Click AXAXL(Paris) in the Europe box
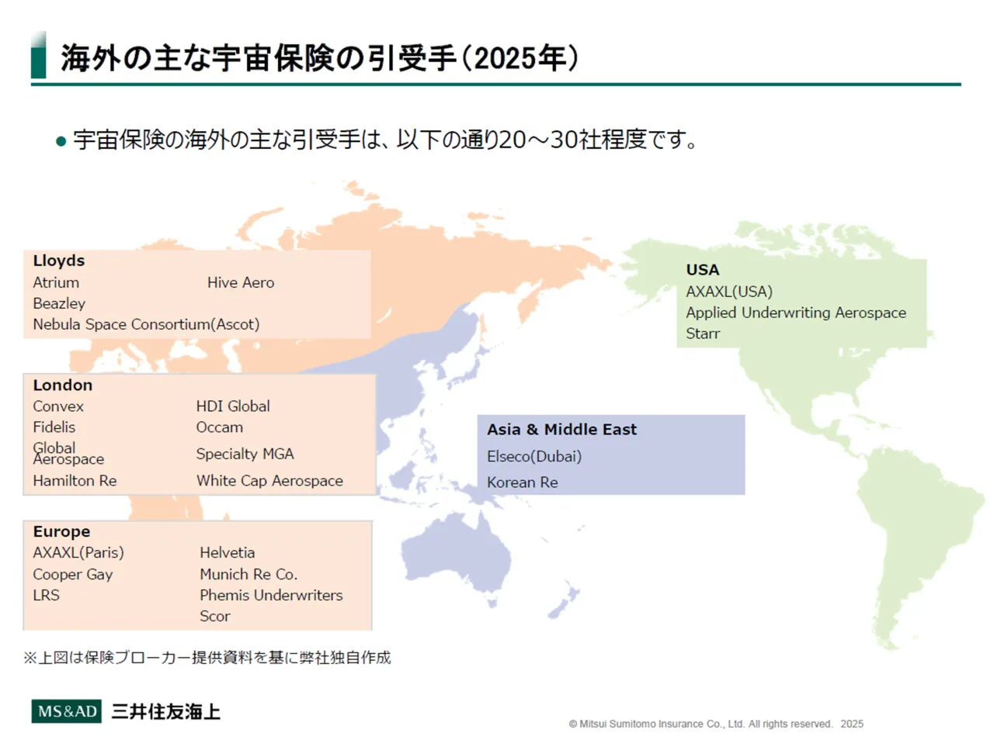This screenshot has height=740, width=994. pyautogui.click(x=78, y=553)
